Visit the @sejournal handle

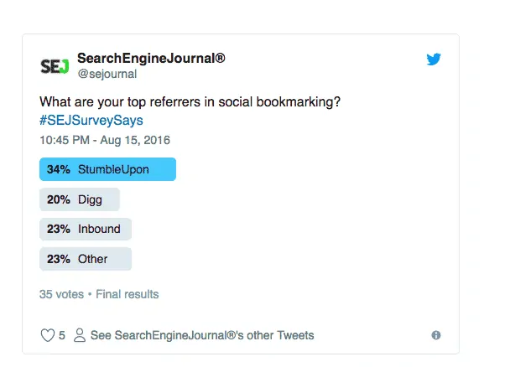[x=107, y=74]
